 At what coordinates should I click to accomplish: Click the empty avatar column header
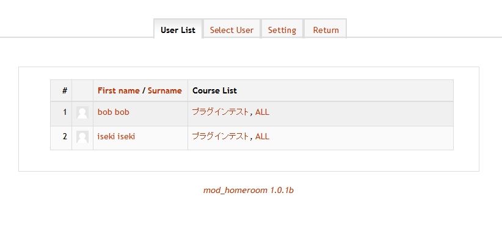pos(82,90)
